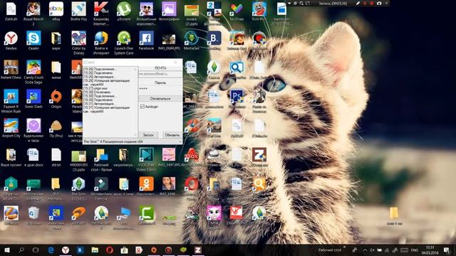Open the Skype desktop shortcut
Image resolution: width=456 pixels, height=256 pixels.
[33, 41]
